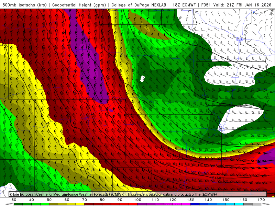
Task: Click the legend value 150
Action: point(226,200)
